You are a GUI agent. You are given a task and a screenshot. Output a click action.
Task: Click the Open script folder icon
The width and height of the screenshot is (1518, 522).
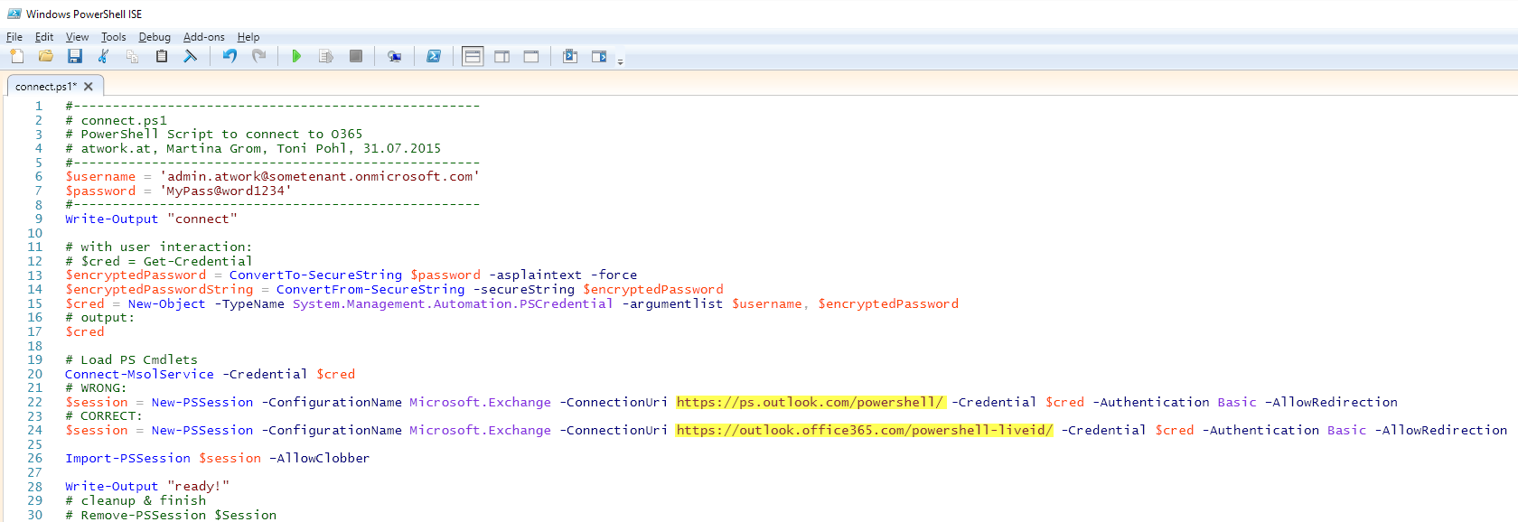click(46, 56)
